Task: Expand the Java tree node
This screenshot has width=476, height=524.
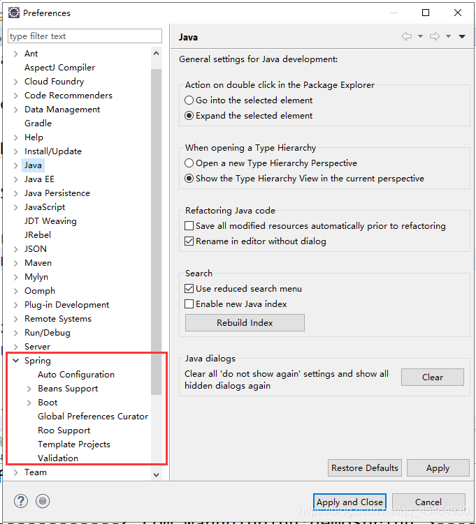Action: coord(16,165)
